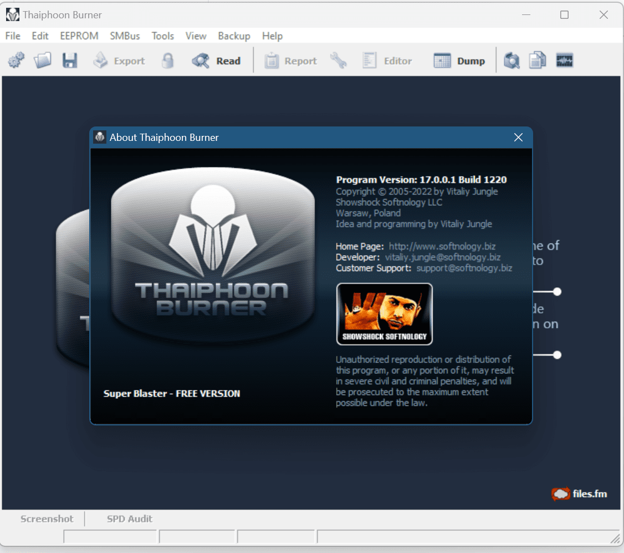Viewport: 624px width, 553px height.
Task: Click the support@softnology.biz email link
Action: point(464,268)
